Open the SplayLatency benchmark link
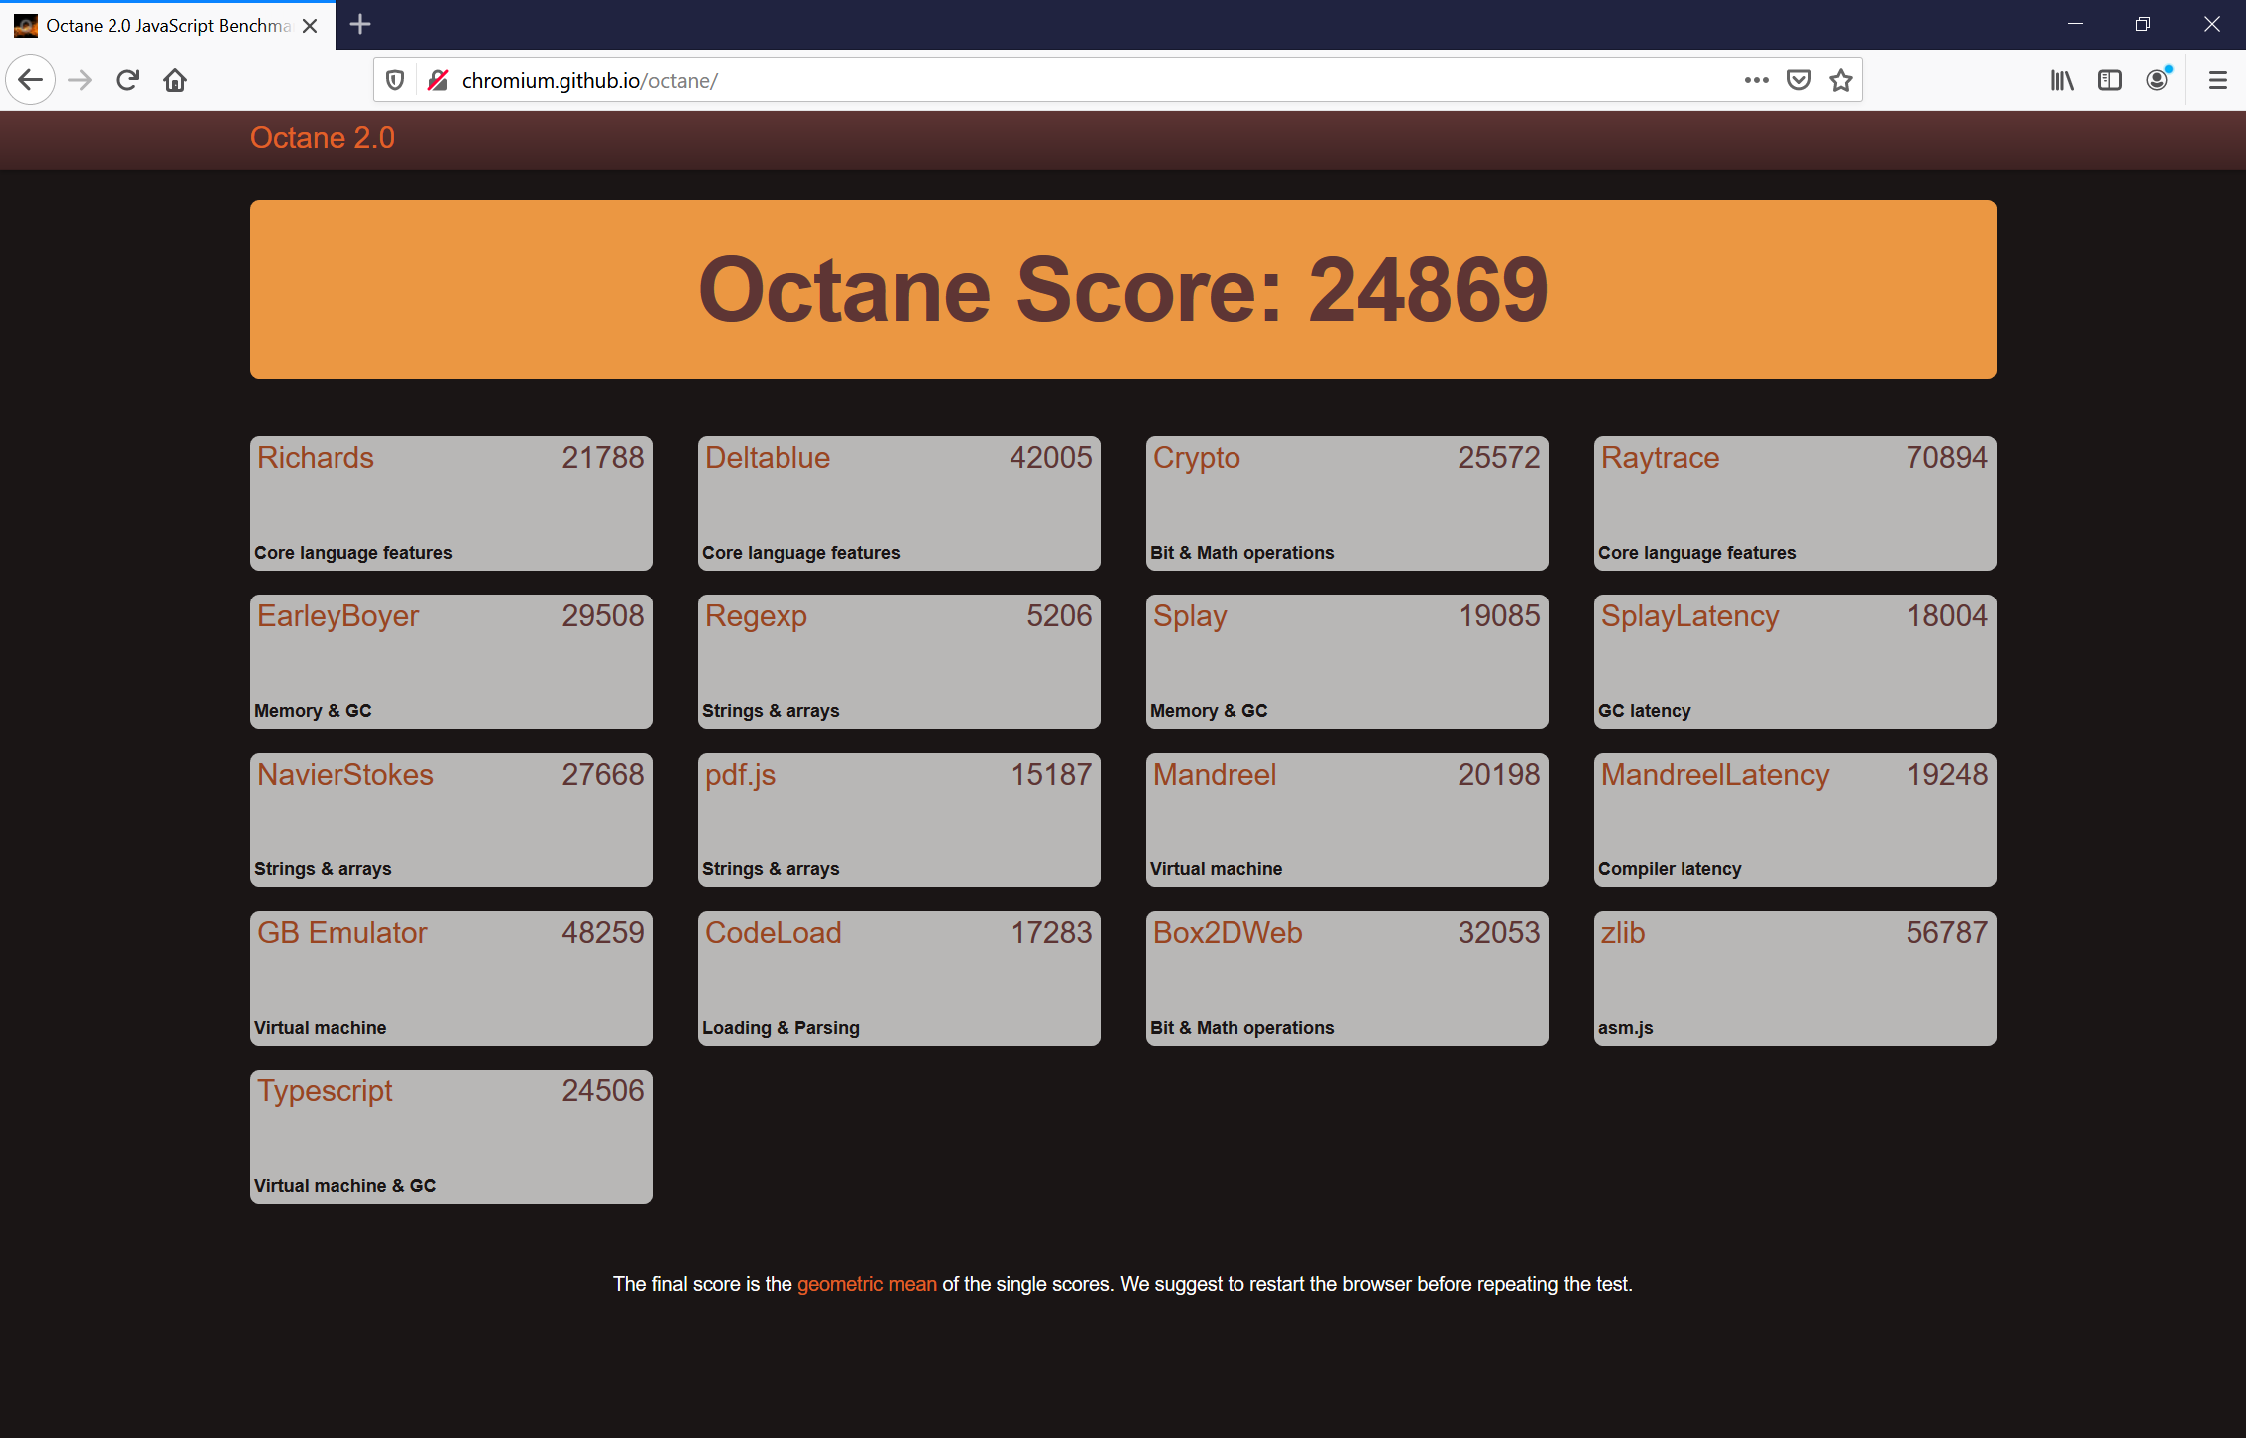This screenshot has width=2246, height=1438. 1689,616
